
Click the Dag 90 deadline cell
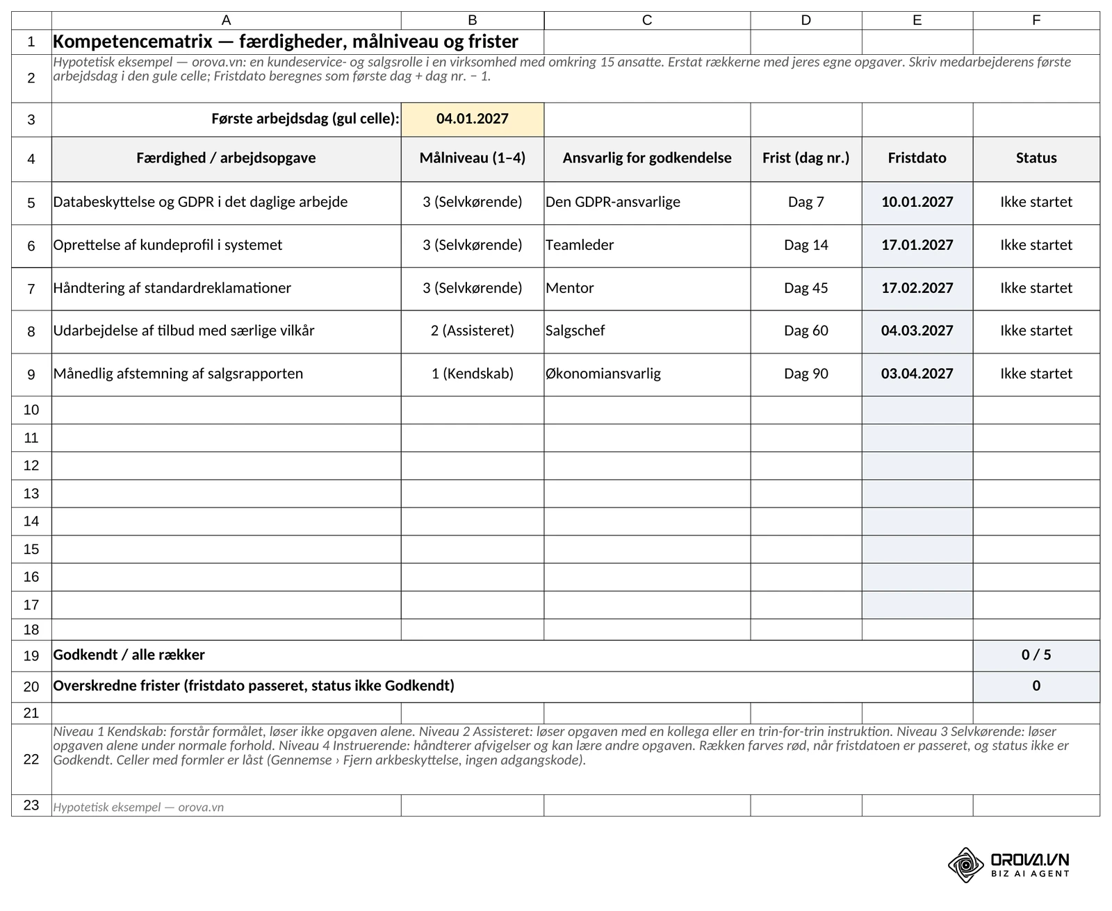point(806,375)
